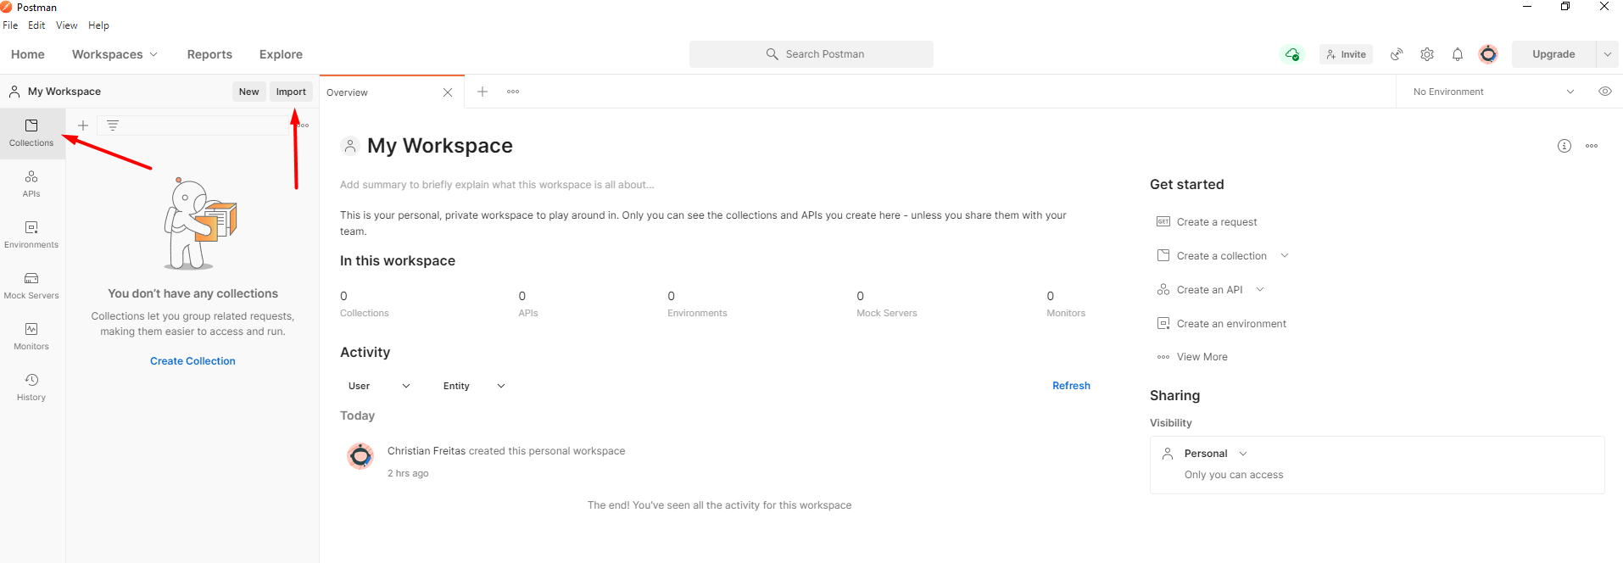Image resolution: width=1623 pixels, height=563 pixels.
Task: Click the capture requests satellite icon
Action: click(x=1397, y=54)
